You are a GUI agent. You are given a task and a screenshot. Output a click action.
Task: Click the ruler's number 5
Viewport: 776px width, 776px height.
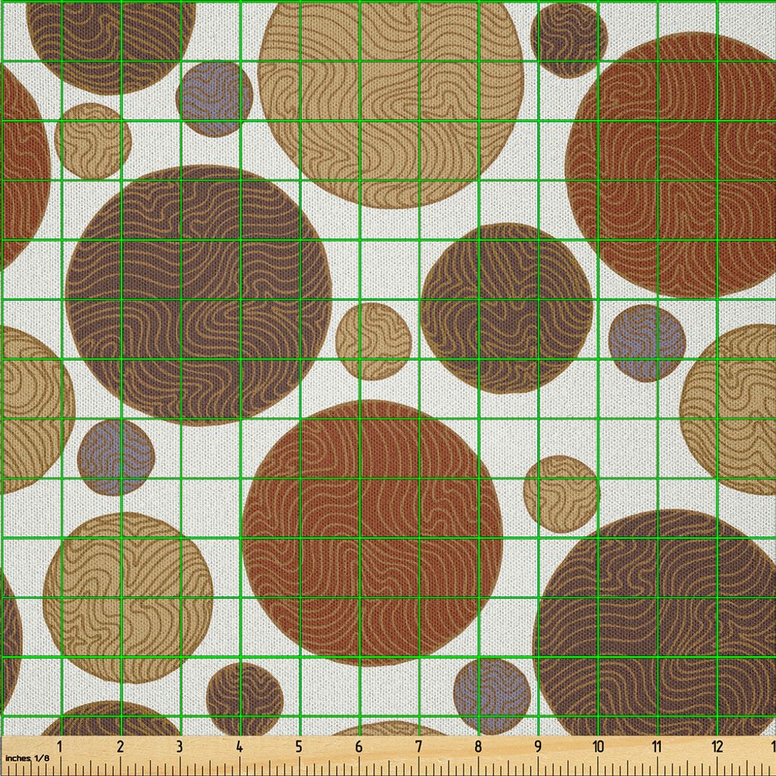(299, 746)
